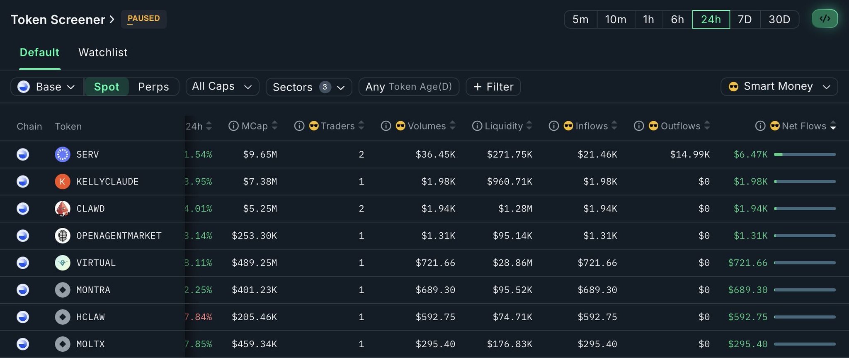Click the OPENAGENTMARKET token logo
849x358 pixels.
63,236
